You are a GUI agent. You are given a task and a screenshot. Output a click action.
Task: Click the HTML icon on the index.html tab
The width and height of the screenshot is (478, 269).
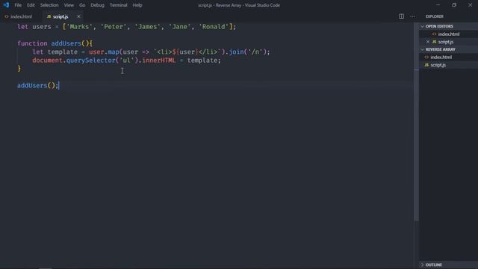(x=7, y=16)
